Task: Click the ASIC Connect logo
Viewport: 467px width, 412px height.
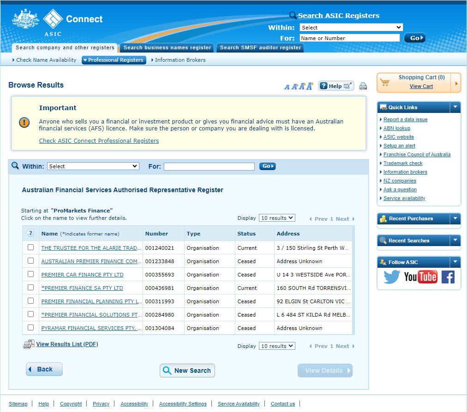Action: (x=57, y=23)
